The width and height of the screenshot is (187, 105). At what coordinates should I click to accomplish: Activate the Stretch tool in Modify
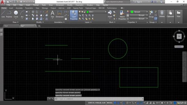33,19
